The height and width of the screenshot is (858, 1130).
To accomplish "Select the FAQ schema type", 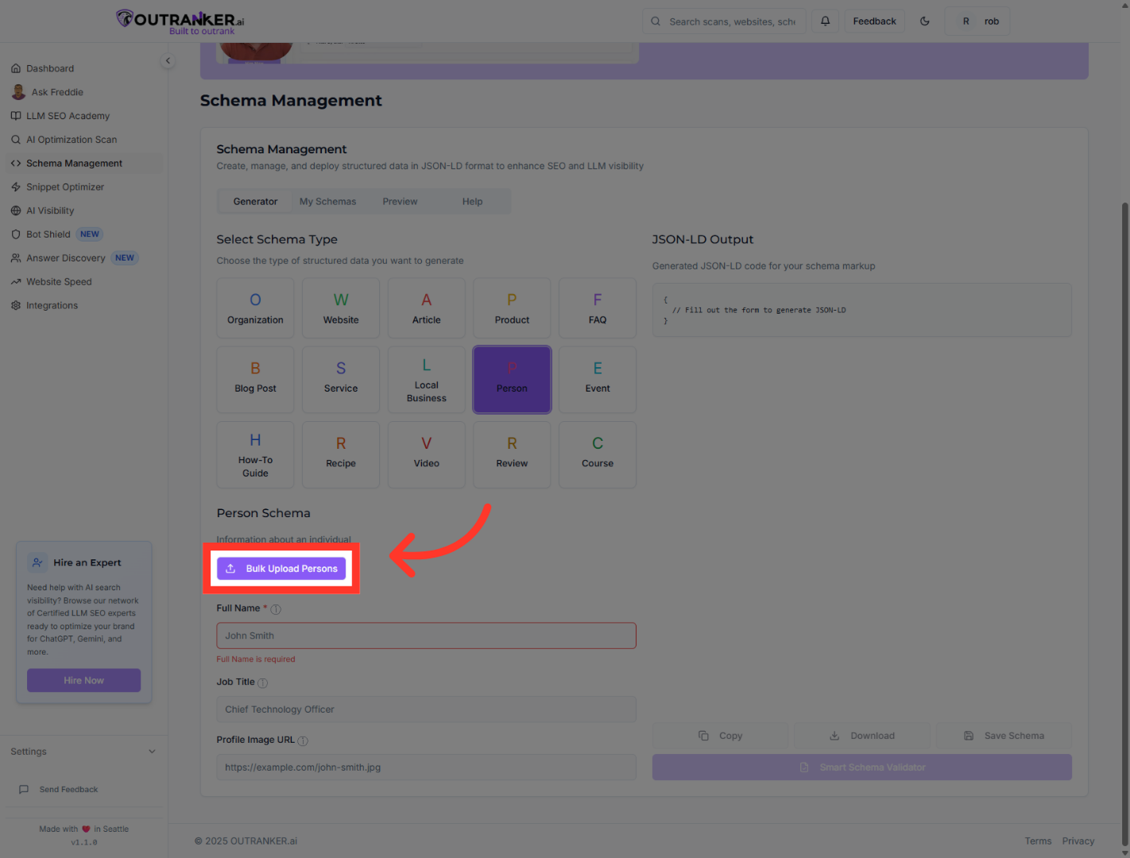I will click(x=597, y=307).
